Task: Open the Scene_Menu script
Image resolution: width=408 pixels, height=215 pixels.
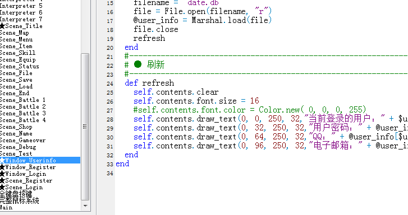Action: (16, 39)
